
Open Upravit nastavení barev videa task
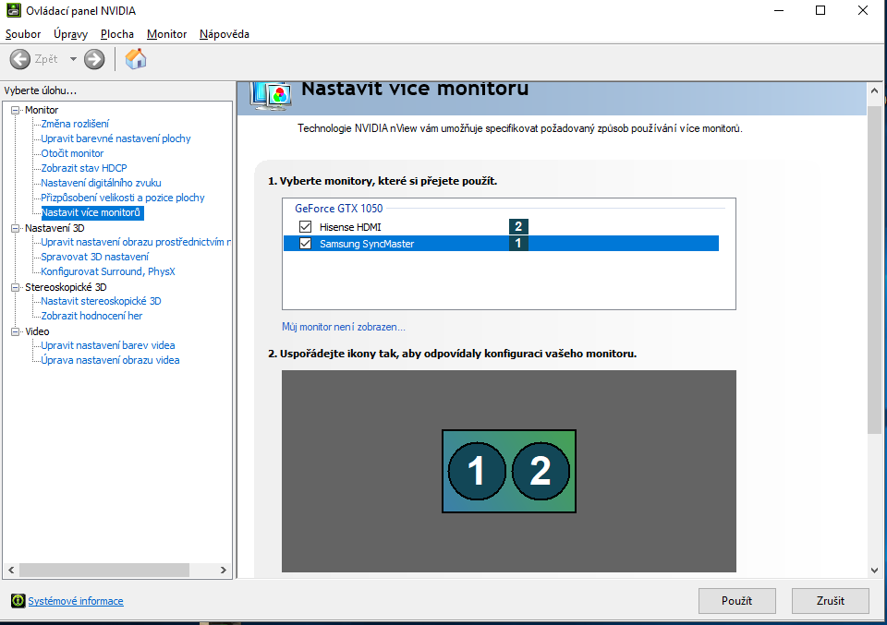tap(107, 344)
